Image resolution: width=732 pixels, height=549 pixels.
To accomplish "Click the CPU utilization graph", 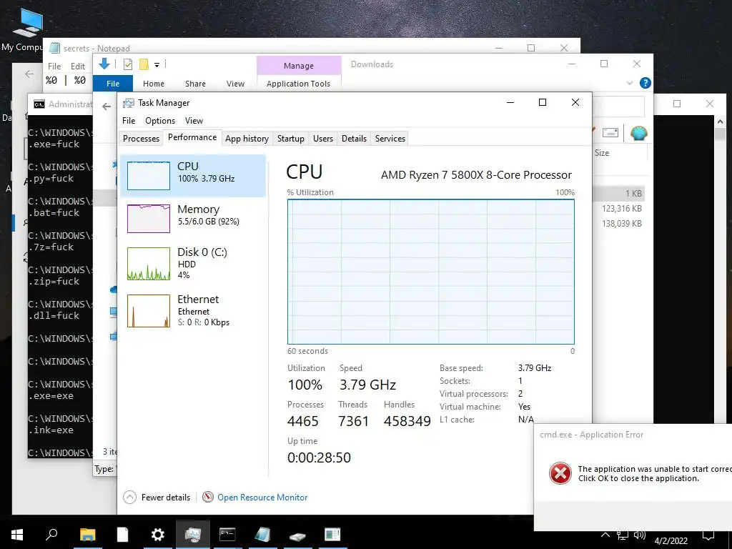I will pyautogui.click(x=430, y=272).
